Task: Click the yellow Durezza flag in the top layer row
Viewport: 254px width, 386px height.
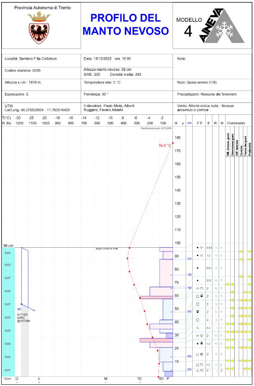Action: [x=241, y=251]
